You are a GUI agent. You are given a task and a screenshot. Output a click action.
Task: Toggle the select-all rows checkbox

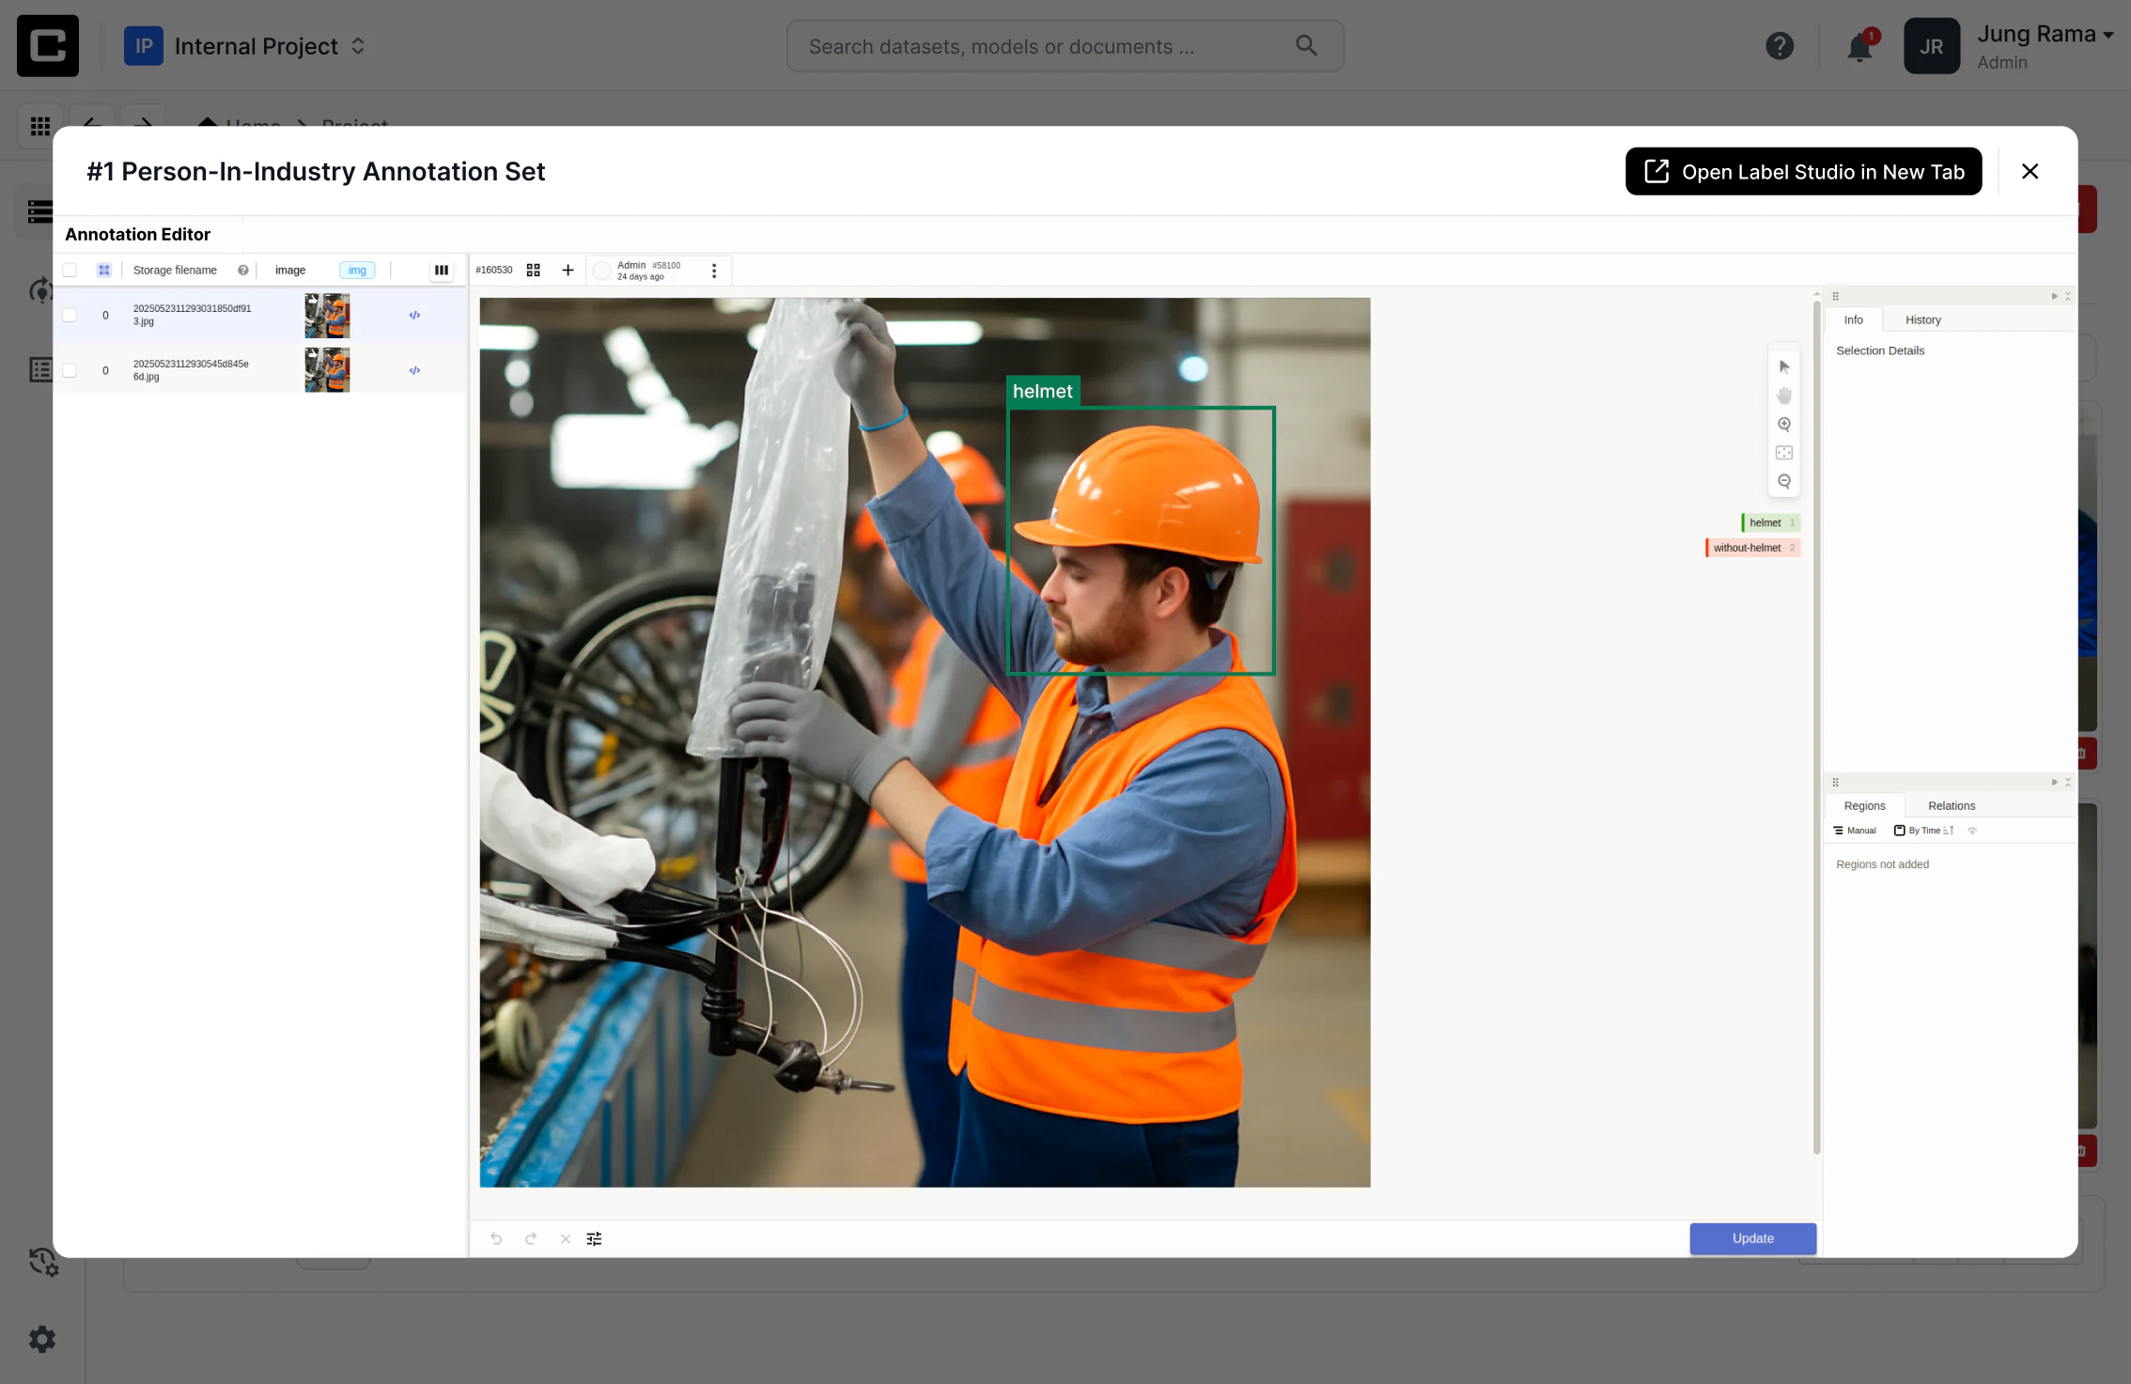70,270
